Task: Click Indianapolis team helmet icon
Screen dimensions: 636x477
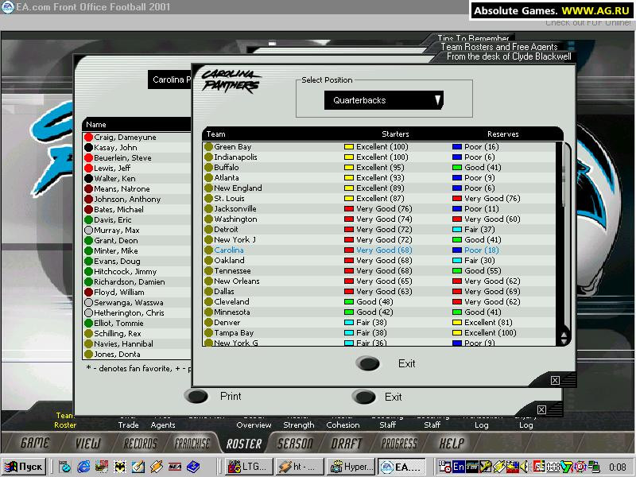Action: point(208,157)
